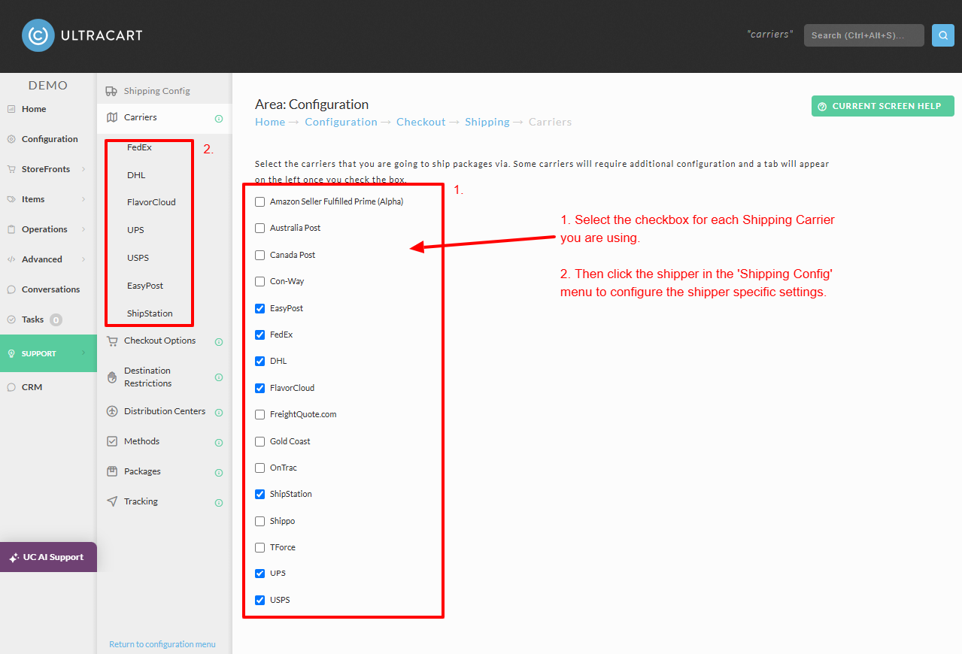Open FlavorCloud settings in submenu
The width and height of the screenshot is (962, 654).
click(x=151, y=202)
